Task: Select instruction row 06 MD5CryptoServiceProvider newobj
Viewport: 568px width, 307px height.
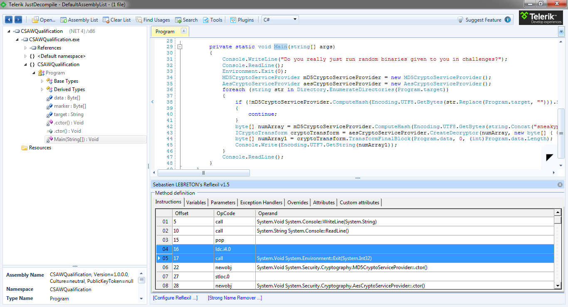Action: [x=355, y=267]
